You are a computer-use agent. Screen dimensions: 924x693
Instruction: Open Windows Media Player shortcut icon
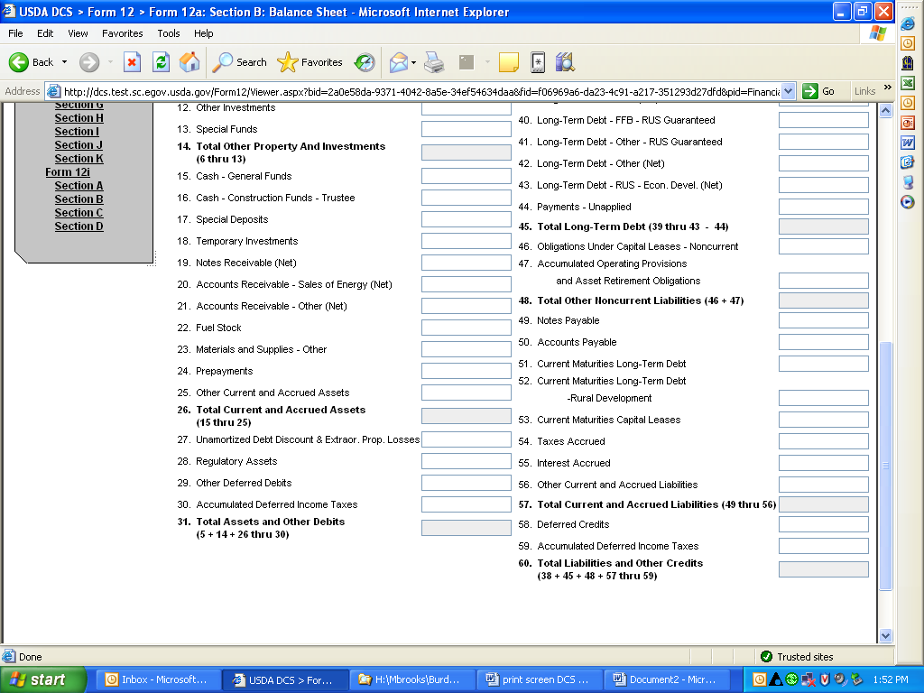908,202
